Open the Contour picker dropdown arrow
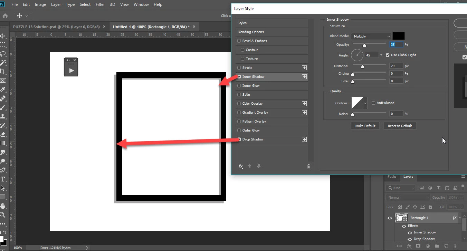467x251 pixels. [365, 103]
